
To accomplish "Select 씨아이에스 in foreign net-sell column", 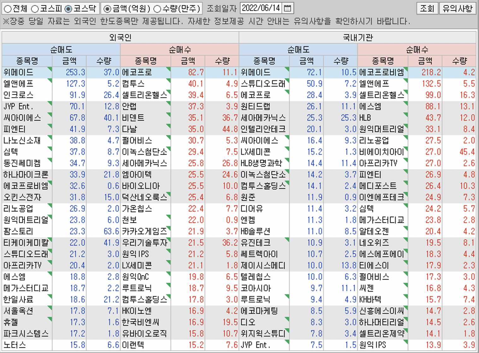I will (22, 118).
